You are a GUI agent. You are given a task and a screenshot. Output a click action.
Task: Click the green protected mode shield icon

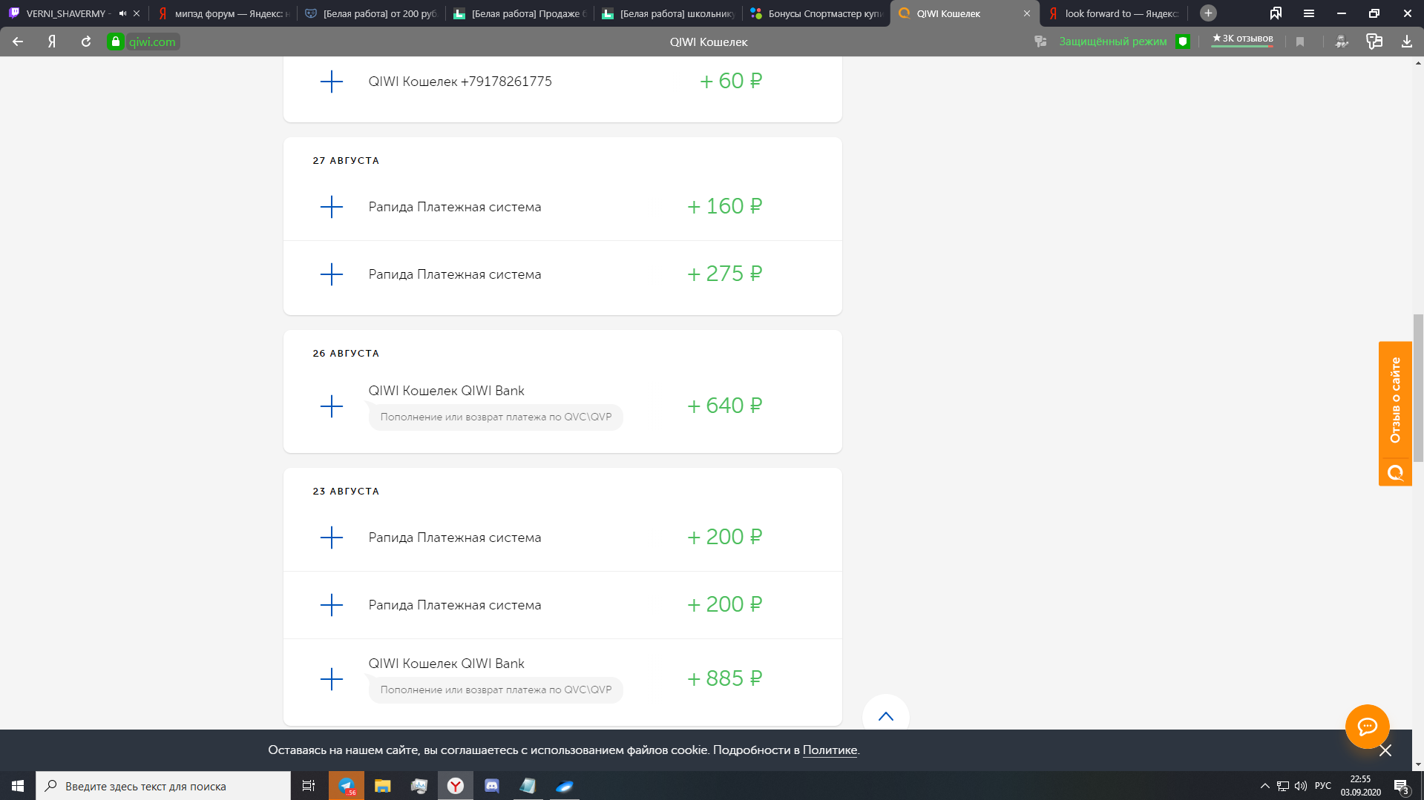coord(1183,42)
